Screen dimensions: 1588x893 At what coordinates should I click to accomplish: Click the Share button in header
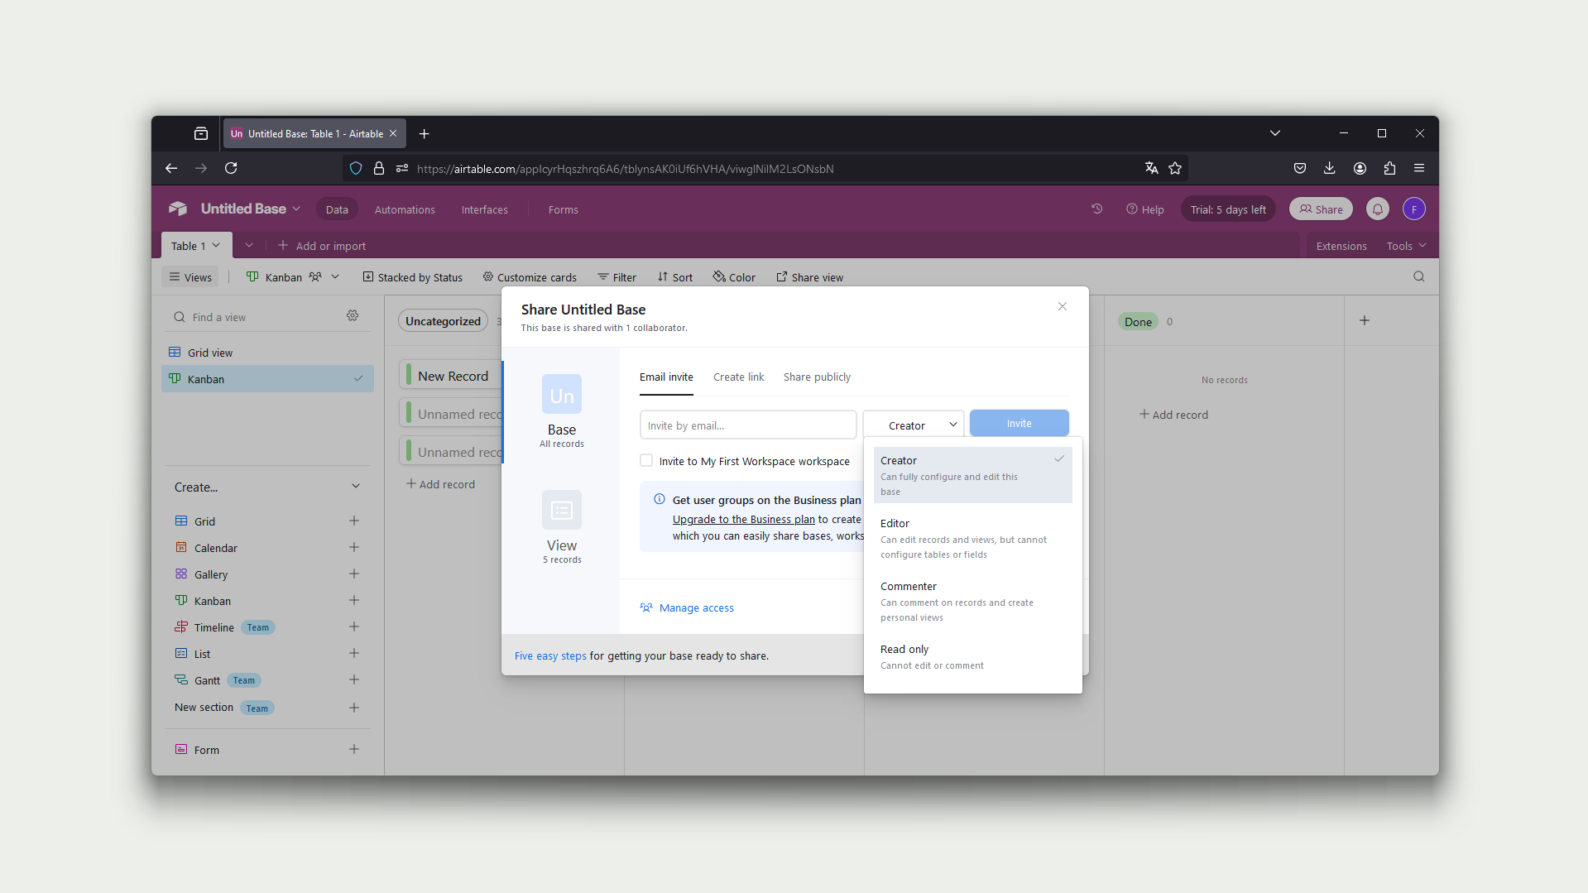coord(1321,209)
